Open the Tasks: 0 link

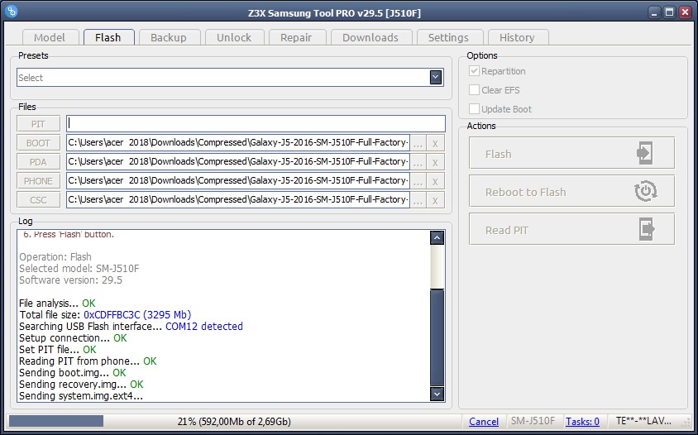[x=582, y=422]
